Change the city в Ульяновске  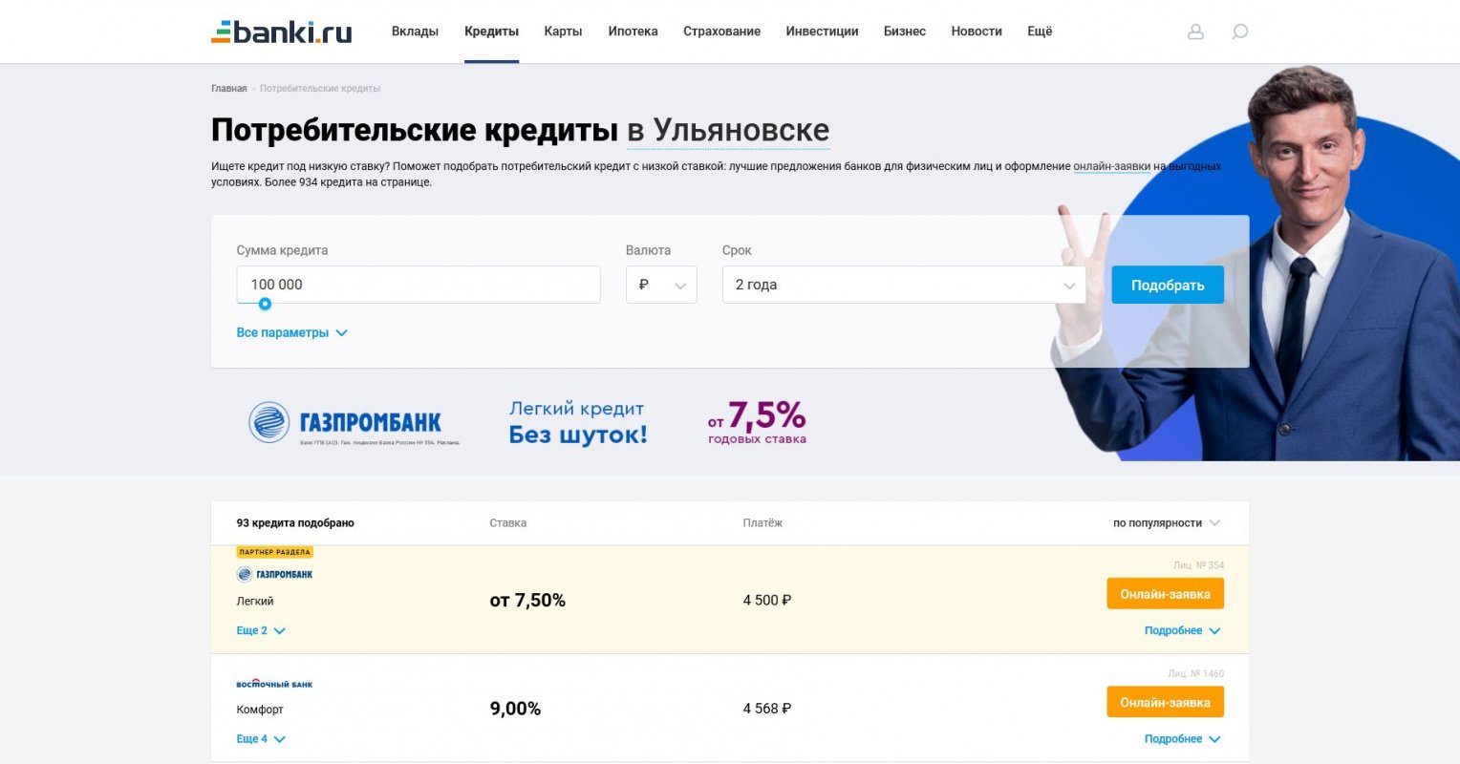(x=728, y=130)
